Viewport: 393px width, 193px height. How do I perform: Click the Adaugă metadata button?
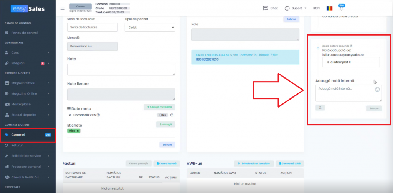point(159,107)
